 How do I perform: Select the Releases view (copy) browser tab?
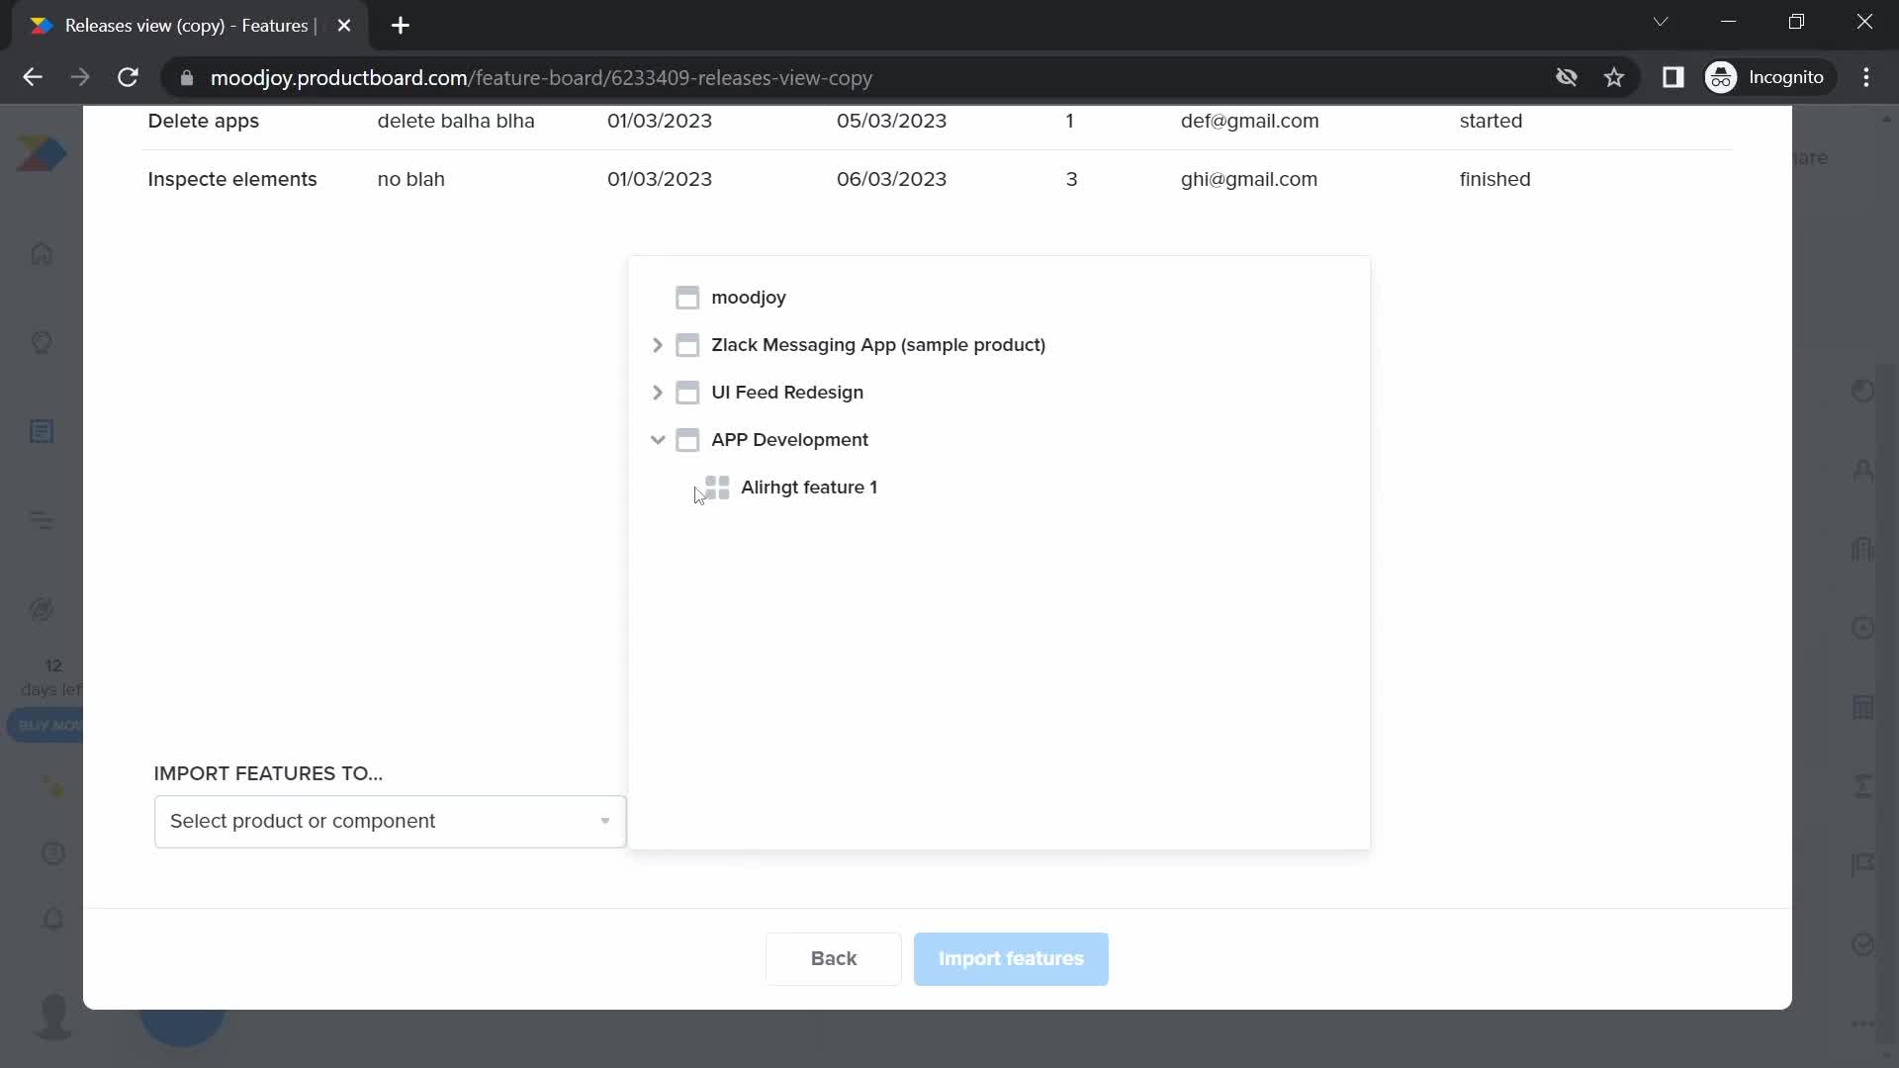point(188,26)
